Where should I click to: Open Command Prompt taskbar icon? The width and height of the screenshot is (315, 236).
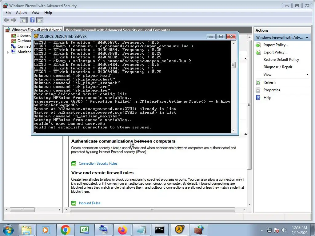point(160,230)
